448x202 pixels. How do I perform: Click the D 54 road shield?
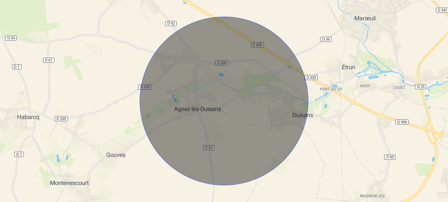click(11, 38)
